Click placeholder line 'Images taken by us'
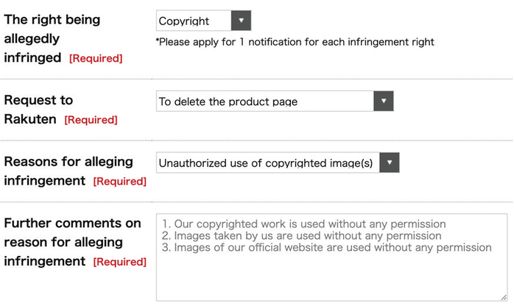 coord(302,235)
